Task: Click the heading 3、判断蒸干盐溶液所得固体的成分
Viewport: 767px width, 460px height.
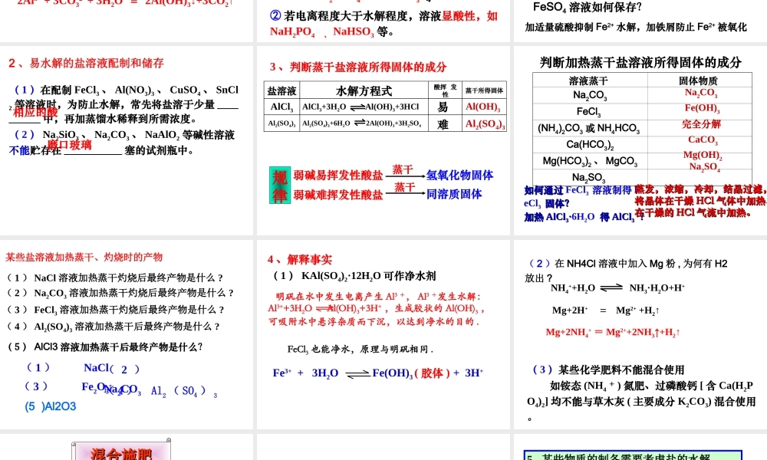Action: [x=358, y=67]
